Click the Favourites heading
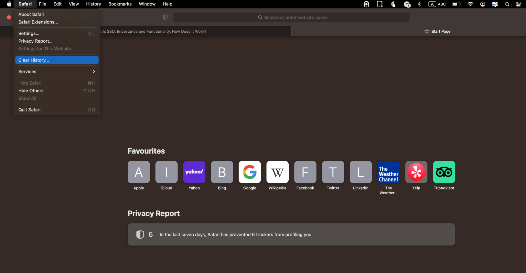Image resolution: width=526 pixels, height=273 pixels. (146, 151)
